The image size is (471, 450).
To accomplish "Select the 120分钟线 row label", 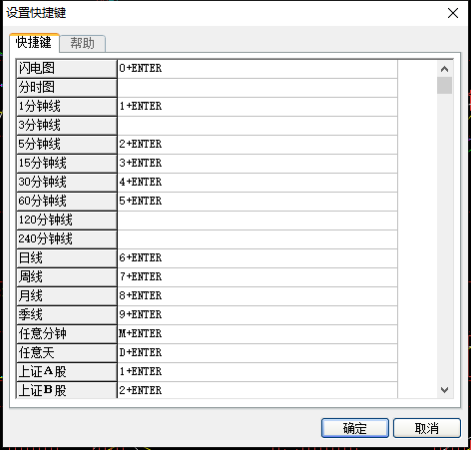I will 67,221.
